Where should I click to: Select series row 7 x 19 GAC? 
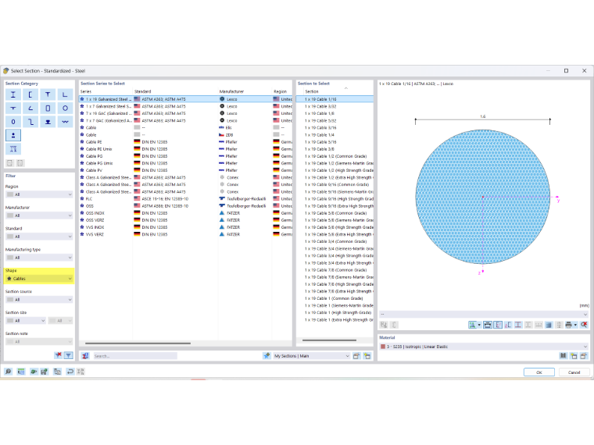tap(186, 113)
